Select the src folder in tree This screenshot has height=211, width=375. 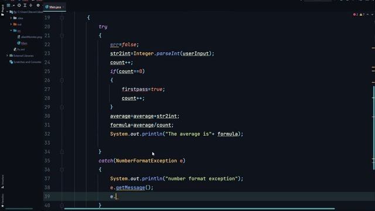[17, 30]
